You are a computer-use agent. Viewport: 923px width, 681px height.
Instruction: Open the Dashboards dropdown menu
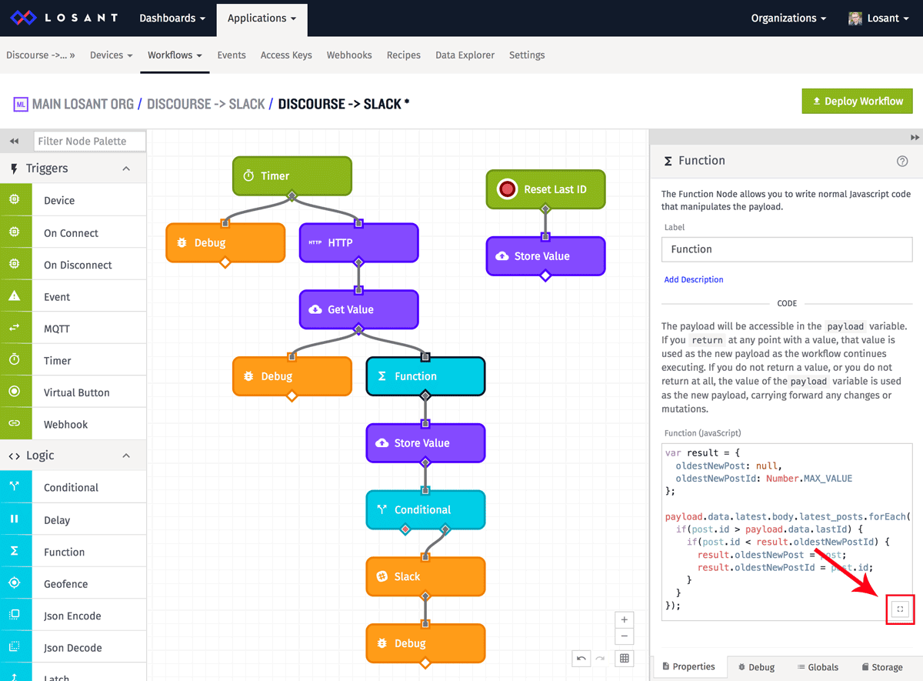[172, 18]
